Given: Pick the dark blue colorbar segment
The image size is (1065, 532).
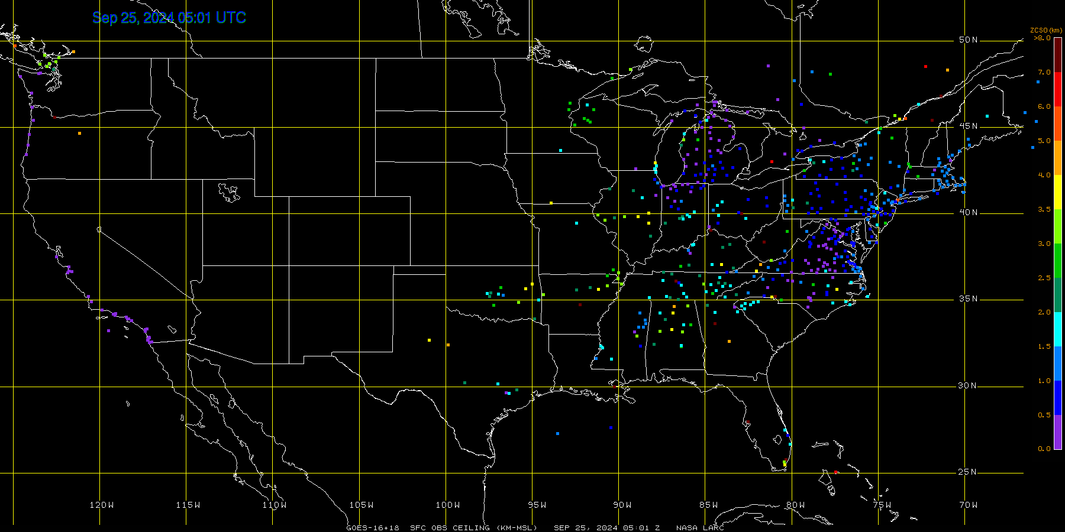Looking at the screenshot, I should (1058, 398).
